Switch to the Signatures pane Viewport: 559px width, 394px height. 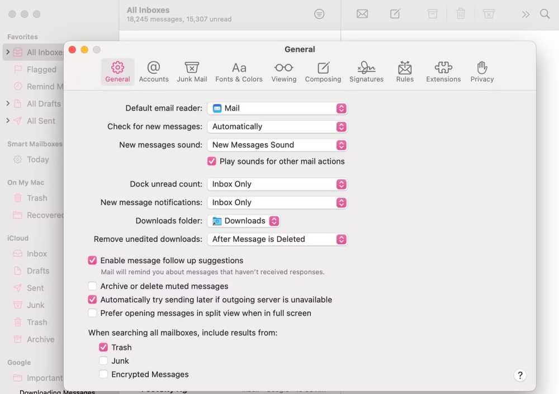[366, 72]
